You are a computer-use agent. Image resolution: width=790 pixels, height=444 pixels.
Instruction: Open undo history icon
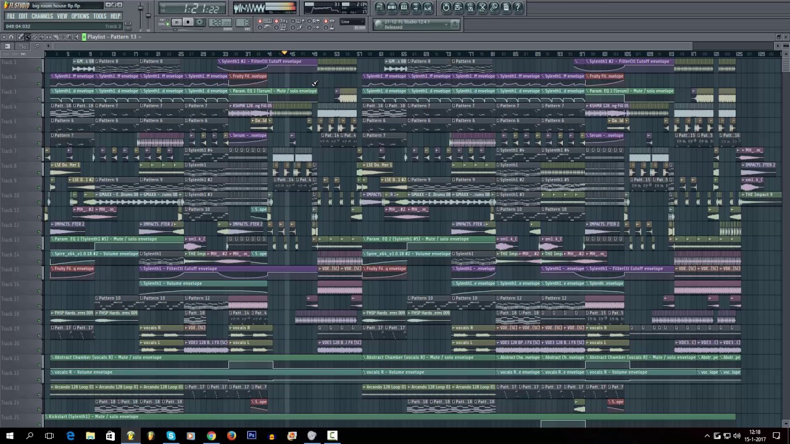click(x=446, y=7)
